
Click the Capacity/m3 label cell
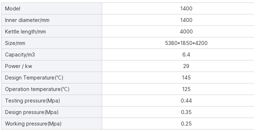(x=51, y=55)
